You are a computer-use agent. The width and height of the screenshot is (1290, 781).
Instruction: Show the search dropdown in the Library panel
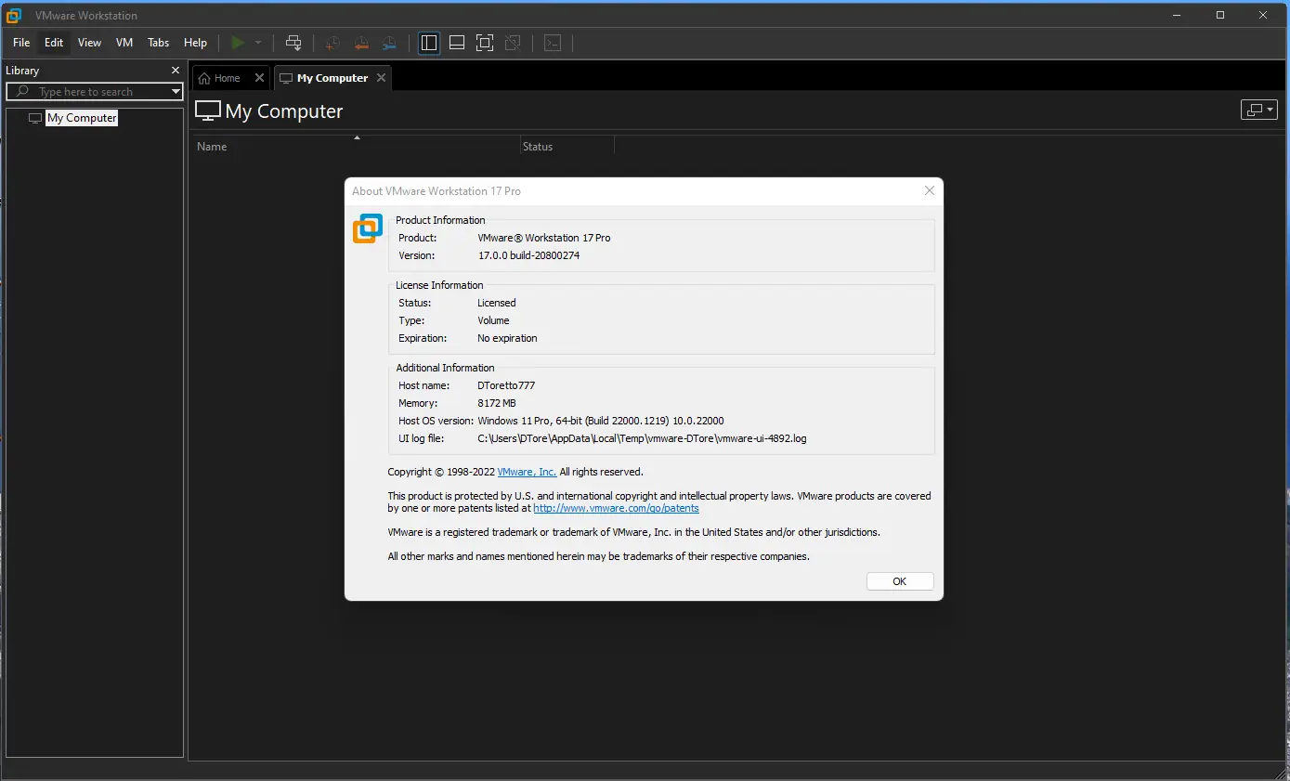176,91
